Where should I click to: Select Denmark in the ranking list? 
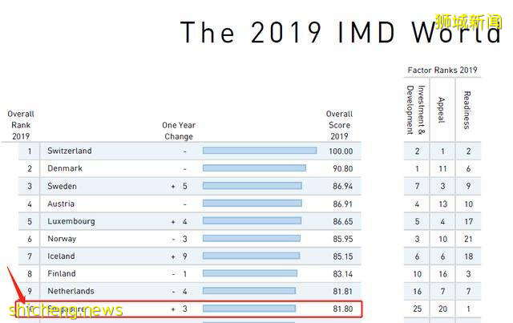click(64, 168)
